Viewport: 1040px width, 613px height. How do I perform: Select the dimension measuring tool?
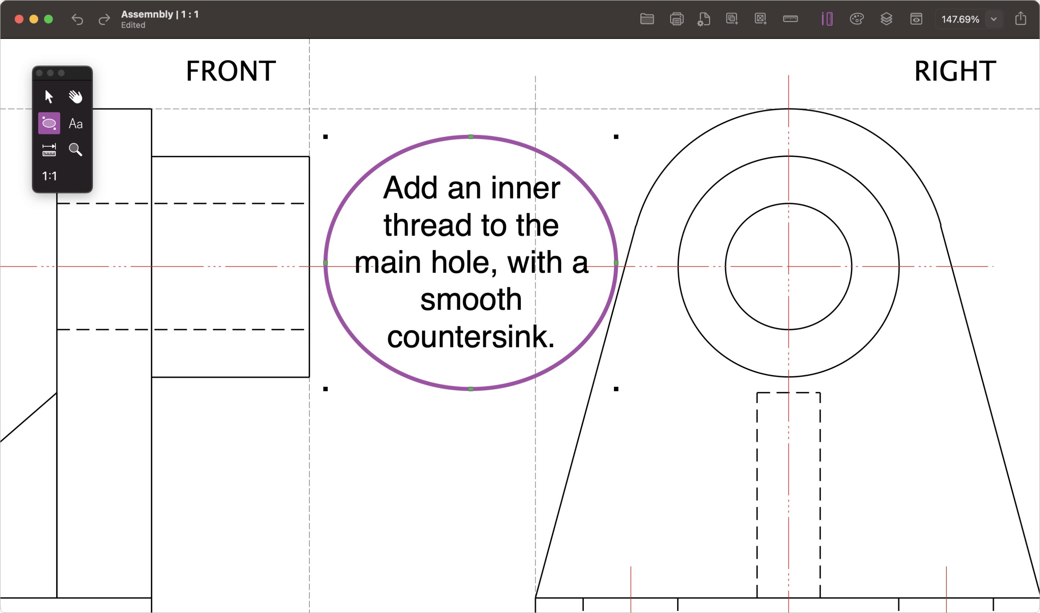point(48,150)
